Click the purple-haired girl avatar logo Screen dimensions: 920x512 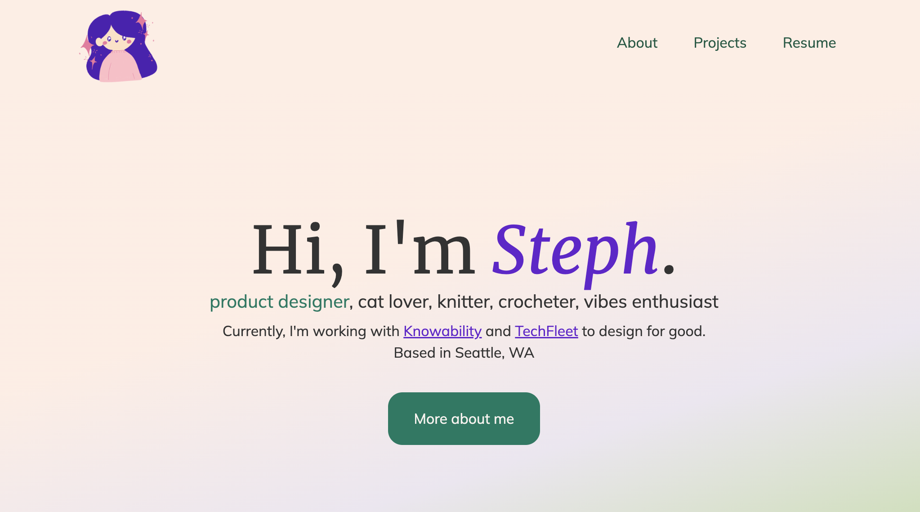(118, 46)
